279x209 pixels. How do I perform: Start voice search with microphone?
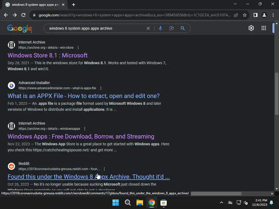pos(160,28)
